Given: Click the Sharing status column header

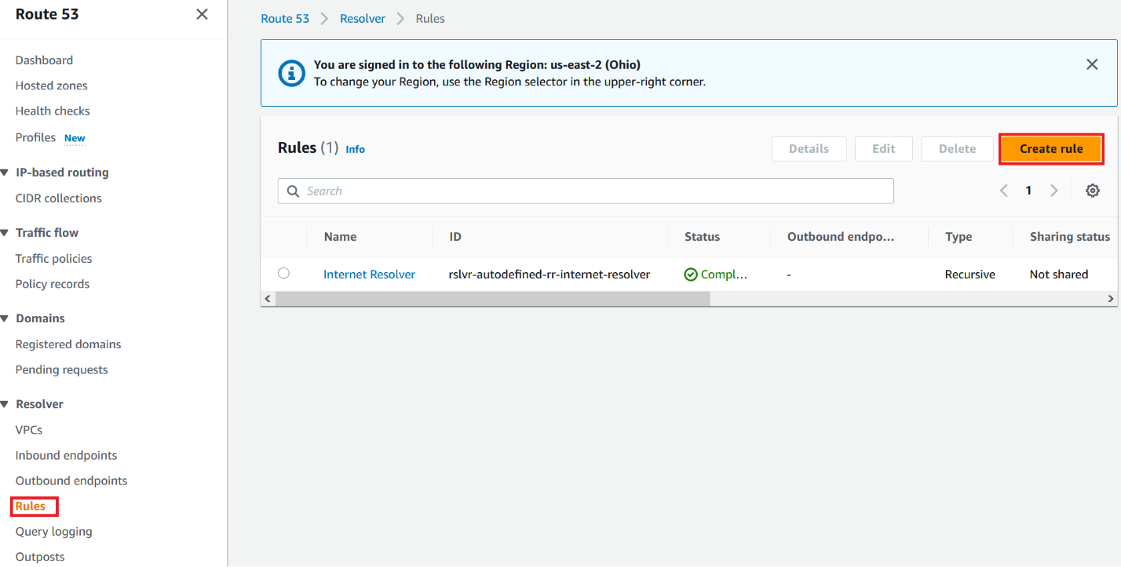Looking at the screenshot, I should coord(1070,237).
